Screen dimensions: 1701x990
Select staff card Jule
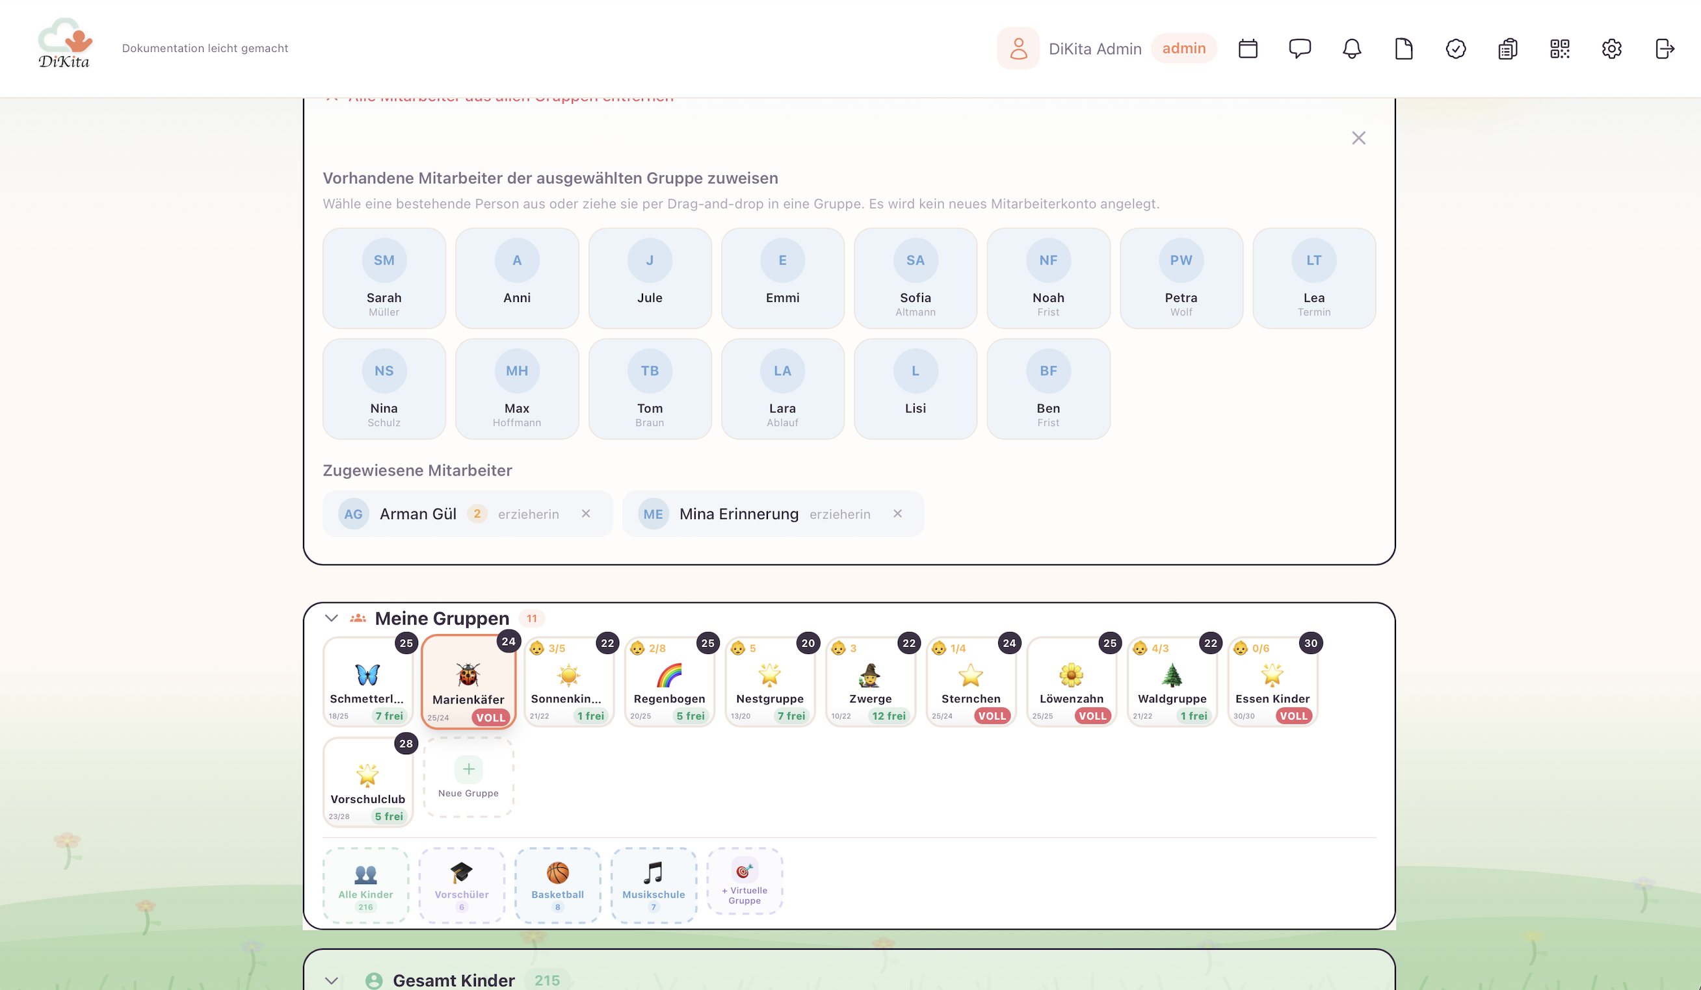(650, 278)
